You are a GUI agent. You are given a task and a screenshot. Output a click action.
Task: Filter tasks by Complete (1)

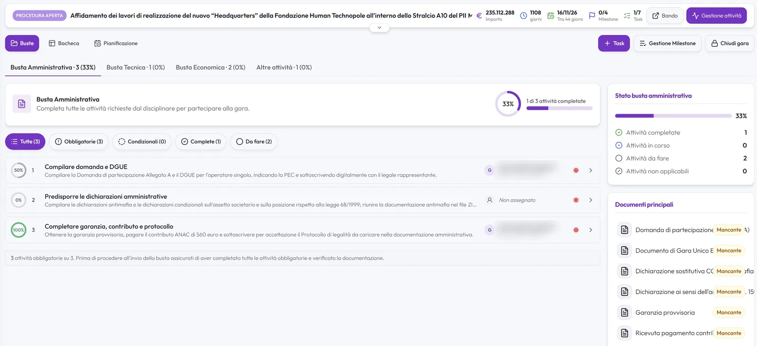click(x=201, y=142)
